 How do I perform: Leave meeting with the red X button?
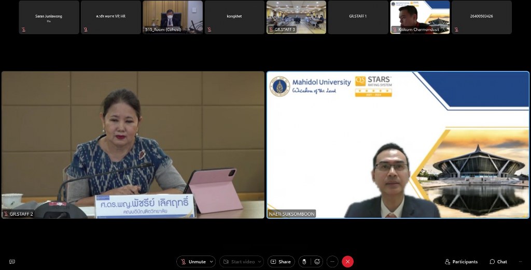click(347, 262)
